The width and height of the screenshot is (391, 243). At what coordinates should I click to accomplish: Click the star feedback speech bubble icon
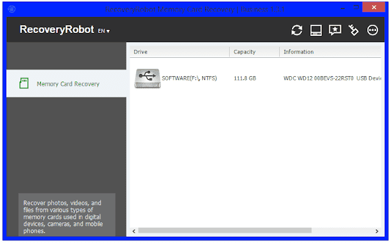click(335, 30)
